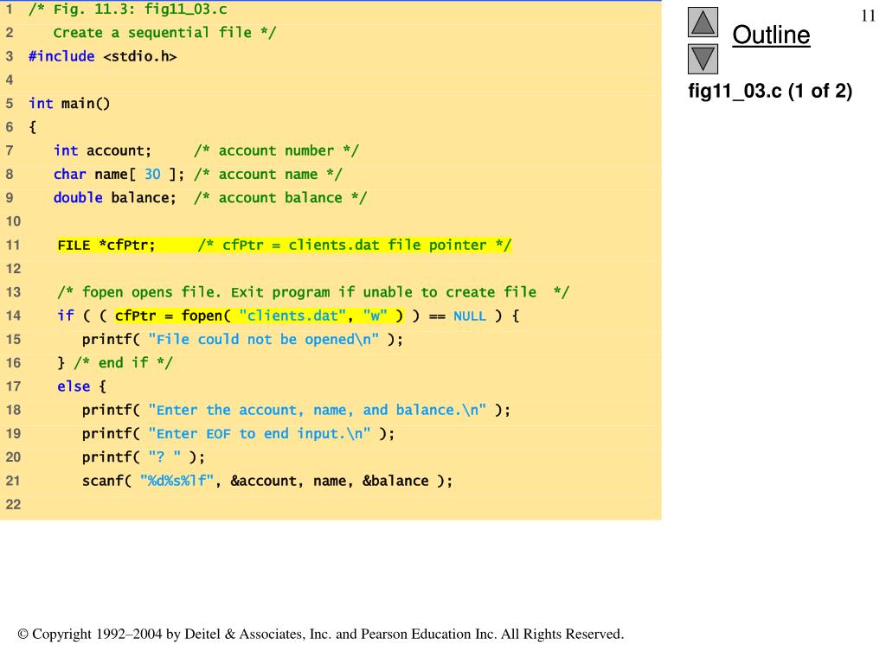Click the cfPtr = clients.dat file pointer comment
The image size is (886, 664).
(x=354, y=245)
